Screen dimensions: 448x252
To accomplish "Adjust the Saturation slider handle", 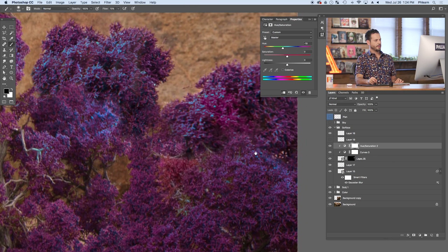I will (287, 56).
